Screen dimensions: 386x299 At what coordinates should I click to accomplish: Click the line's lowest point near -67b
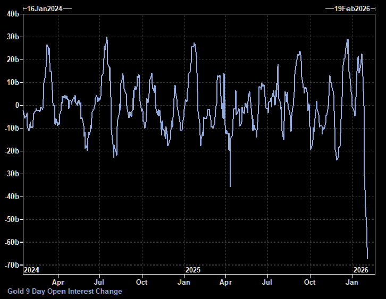[x=367, y=259]
